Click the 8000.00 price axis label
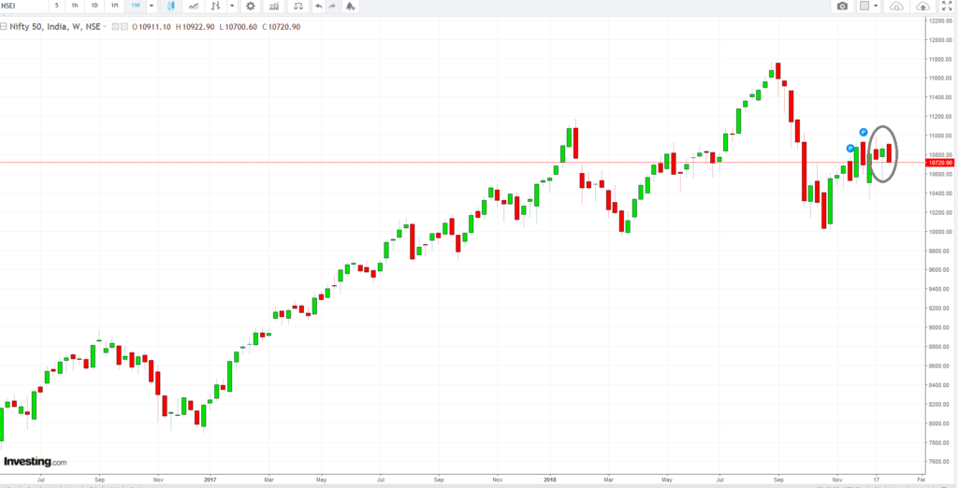 941,423
